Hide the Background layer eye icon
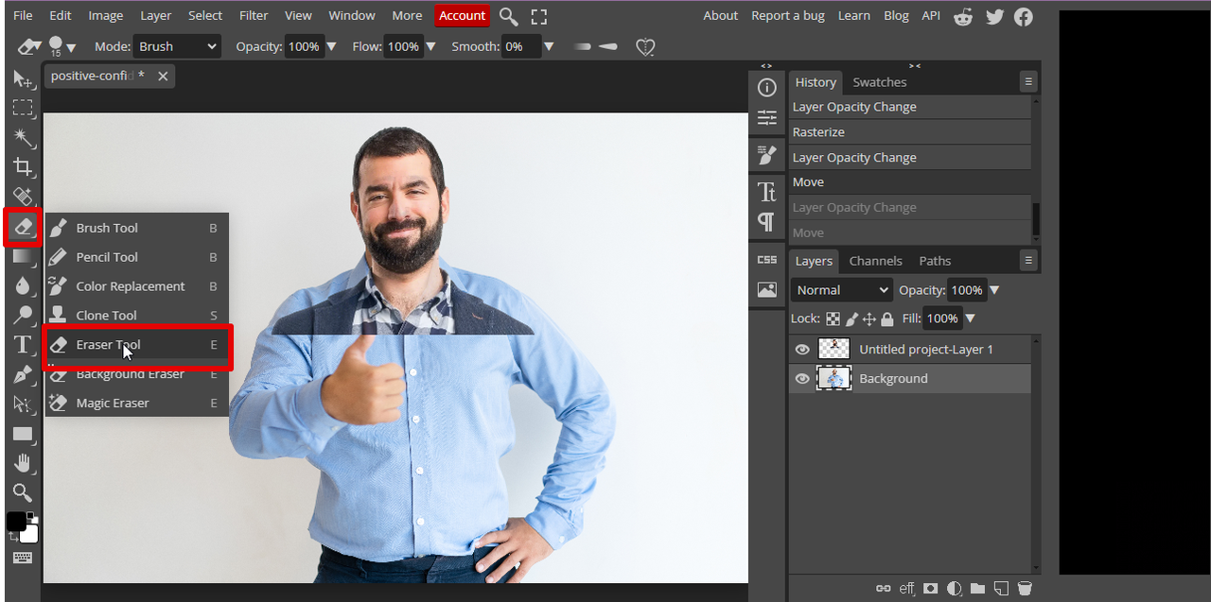1211x602 pixels. [802, 379]
